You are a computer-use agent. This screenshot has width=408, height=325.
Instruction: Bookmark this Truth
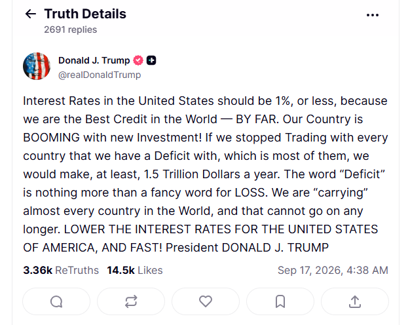[x=280, y=301]
